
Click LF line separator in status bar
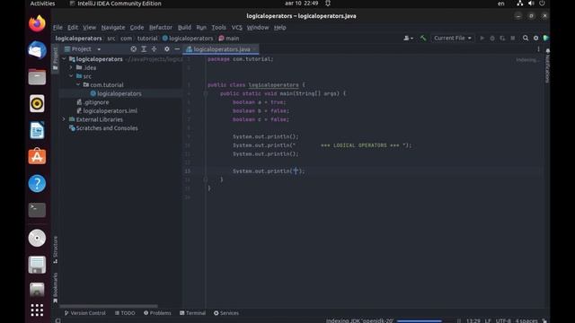pos(488,321)
